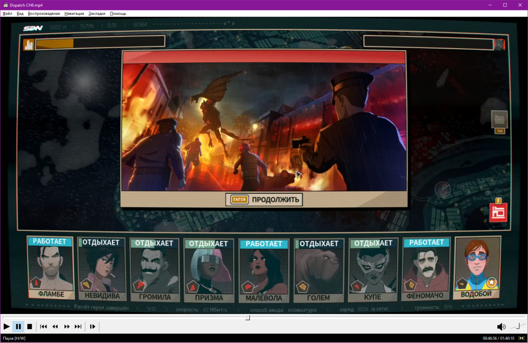Skip to the next file
Viewport: 528px width, 343px height.
[78, 327]
